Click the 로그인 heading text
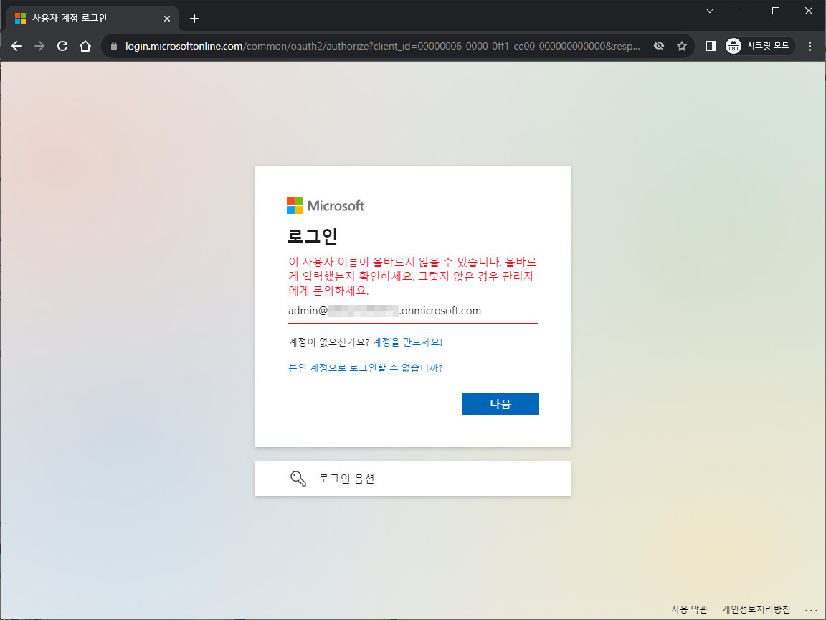The height and width of the screenshot is (620, 826). (313, 236)
